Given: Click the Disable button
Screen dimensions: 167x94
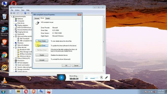Looking at the screenshot, I should click(42, 55).
